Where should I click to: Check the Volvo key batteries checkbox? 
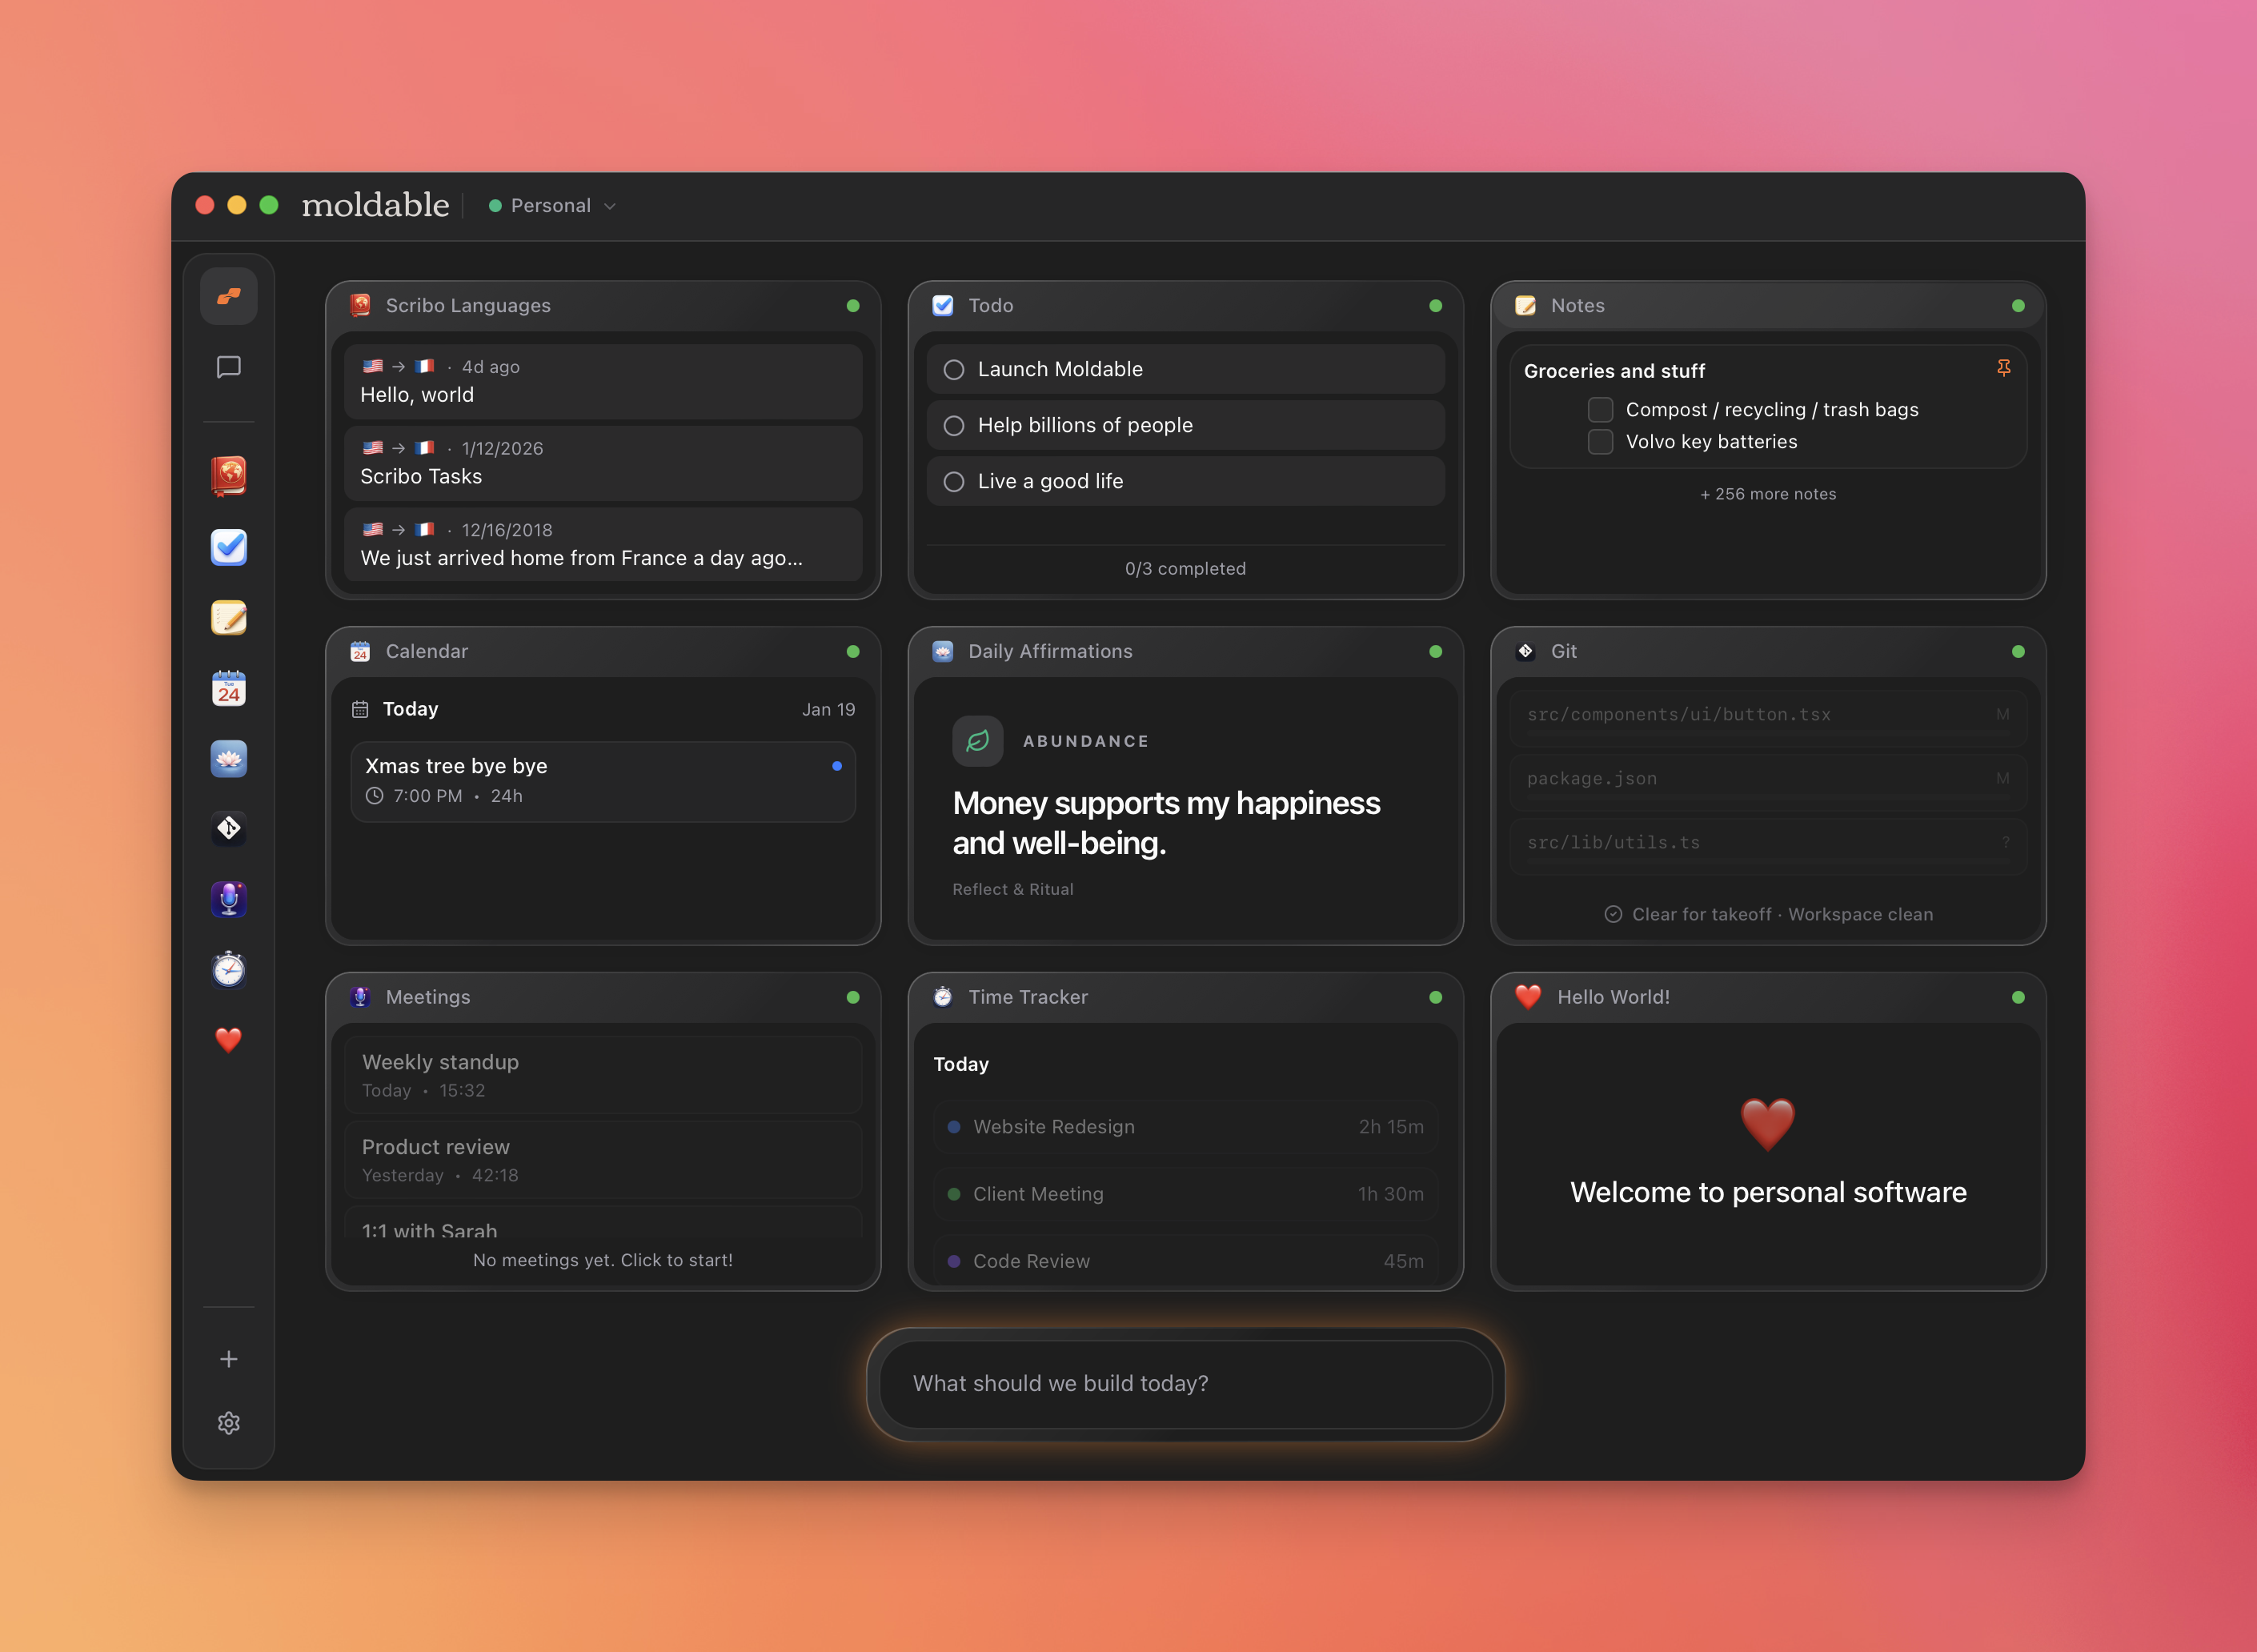pos(1599,441)
